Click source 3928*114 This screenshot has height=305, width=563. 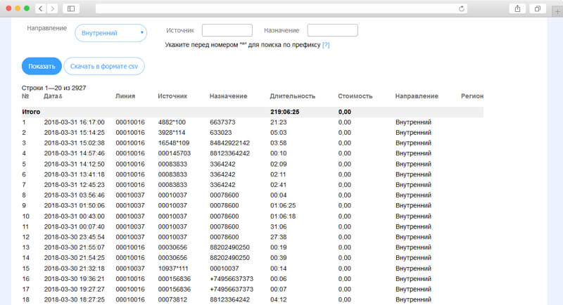(x=172, y=133)
